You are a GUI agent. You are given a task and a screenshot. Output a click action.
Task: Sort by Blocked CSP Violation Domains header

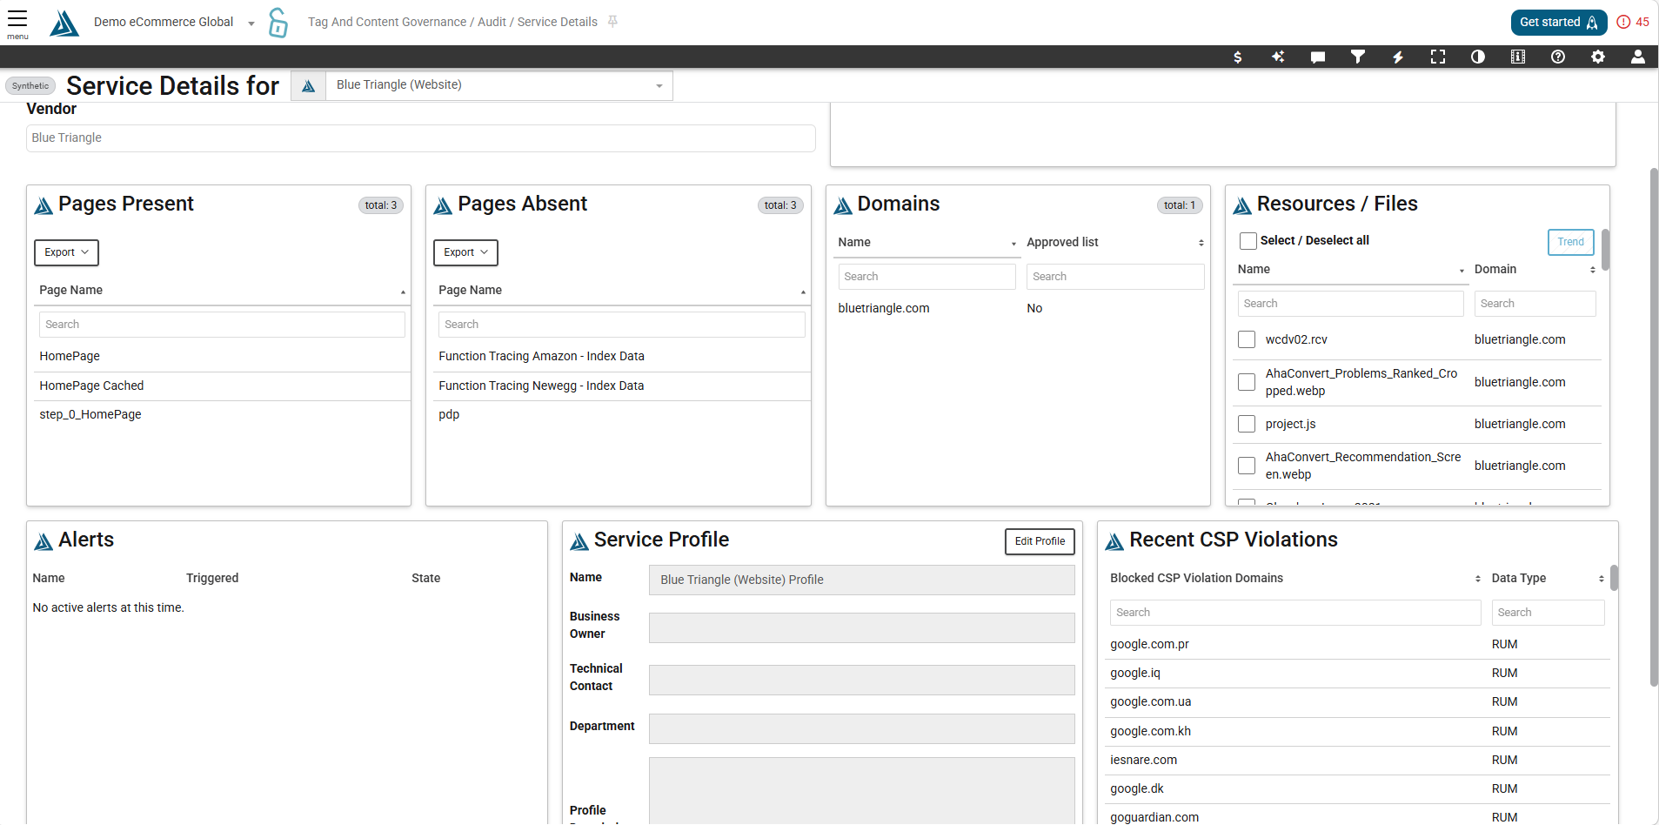[1294, 579]
